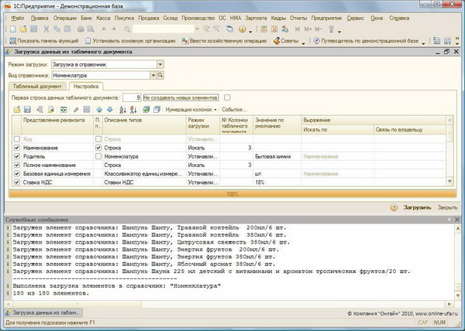465x331 pixels.
Task: Click the uncheck all boxes icon
Action: [x=157, y=110]
